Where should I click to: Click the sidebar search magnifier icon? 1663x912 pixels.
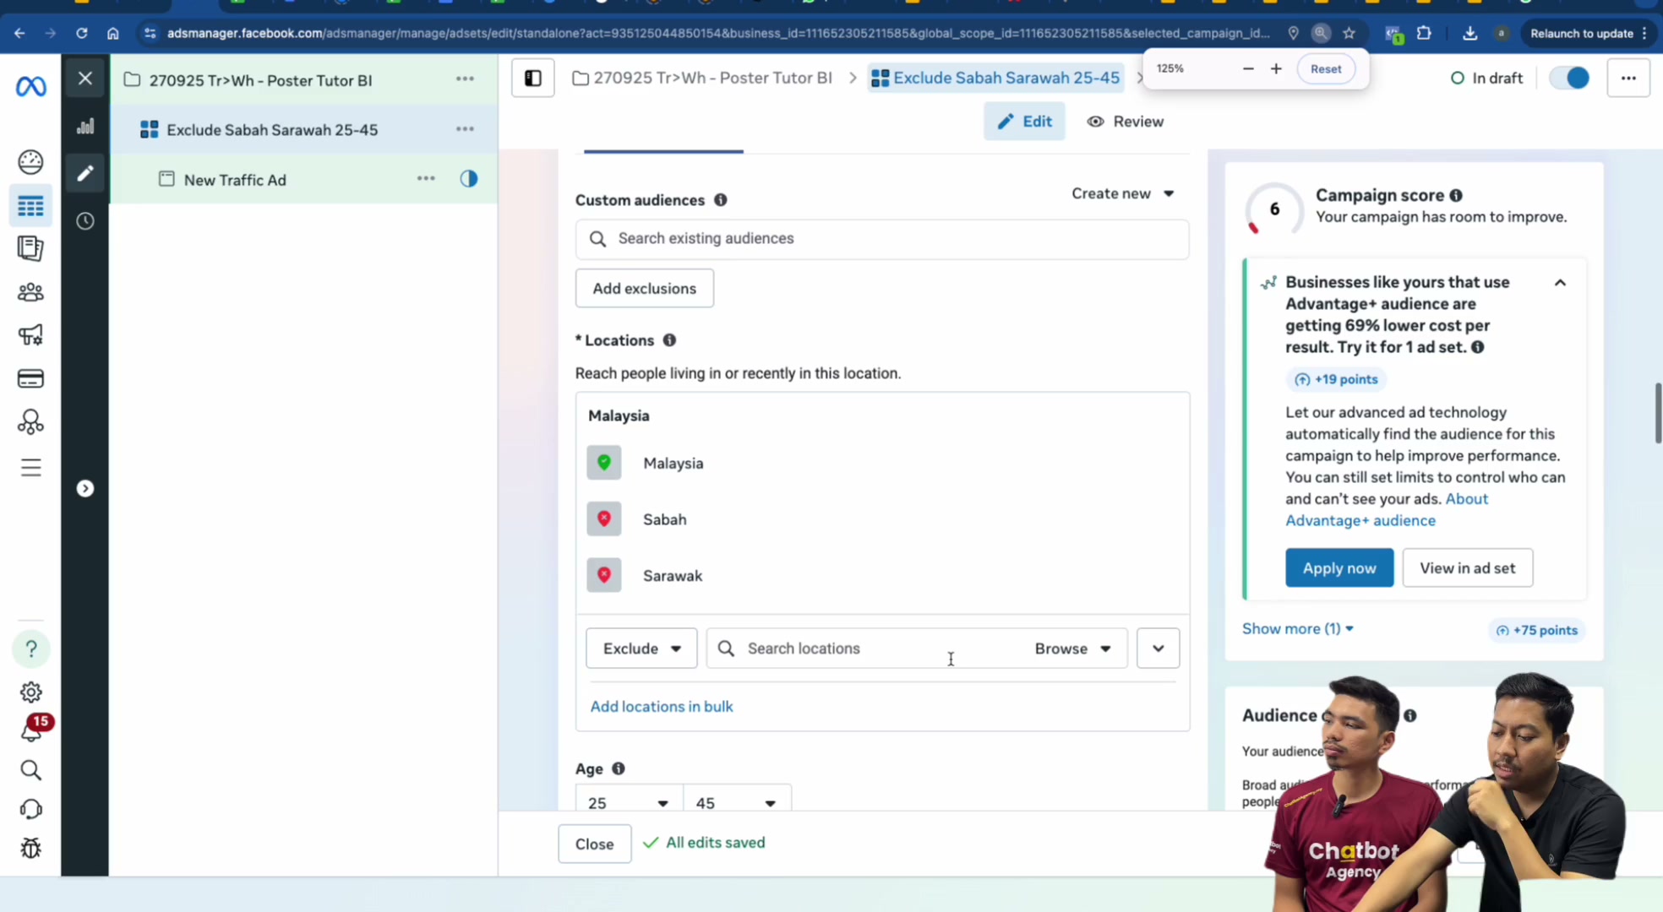click(30, 770)
